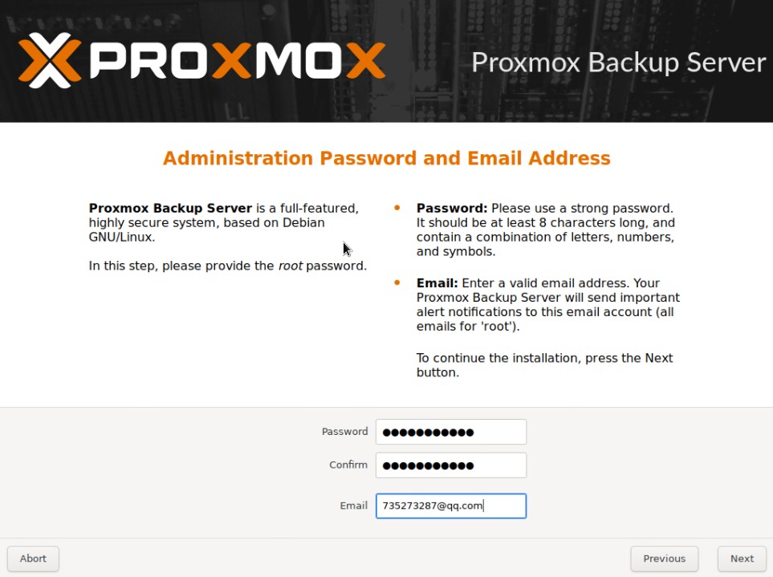Click the Email field label

coord(353,506)
